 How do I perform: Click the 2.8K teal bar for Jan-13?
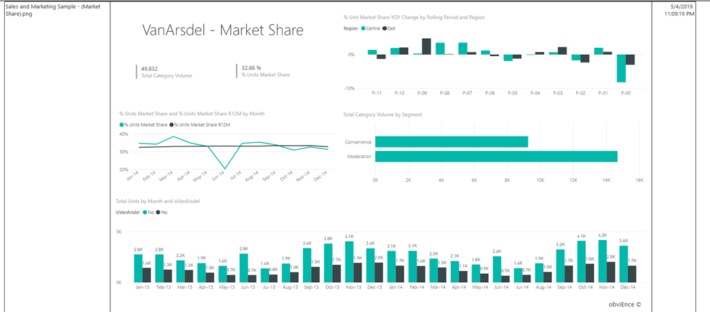138,267
